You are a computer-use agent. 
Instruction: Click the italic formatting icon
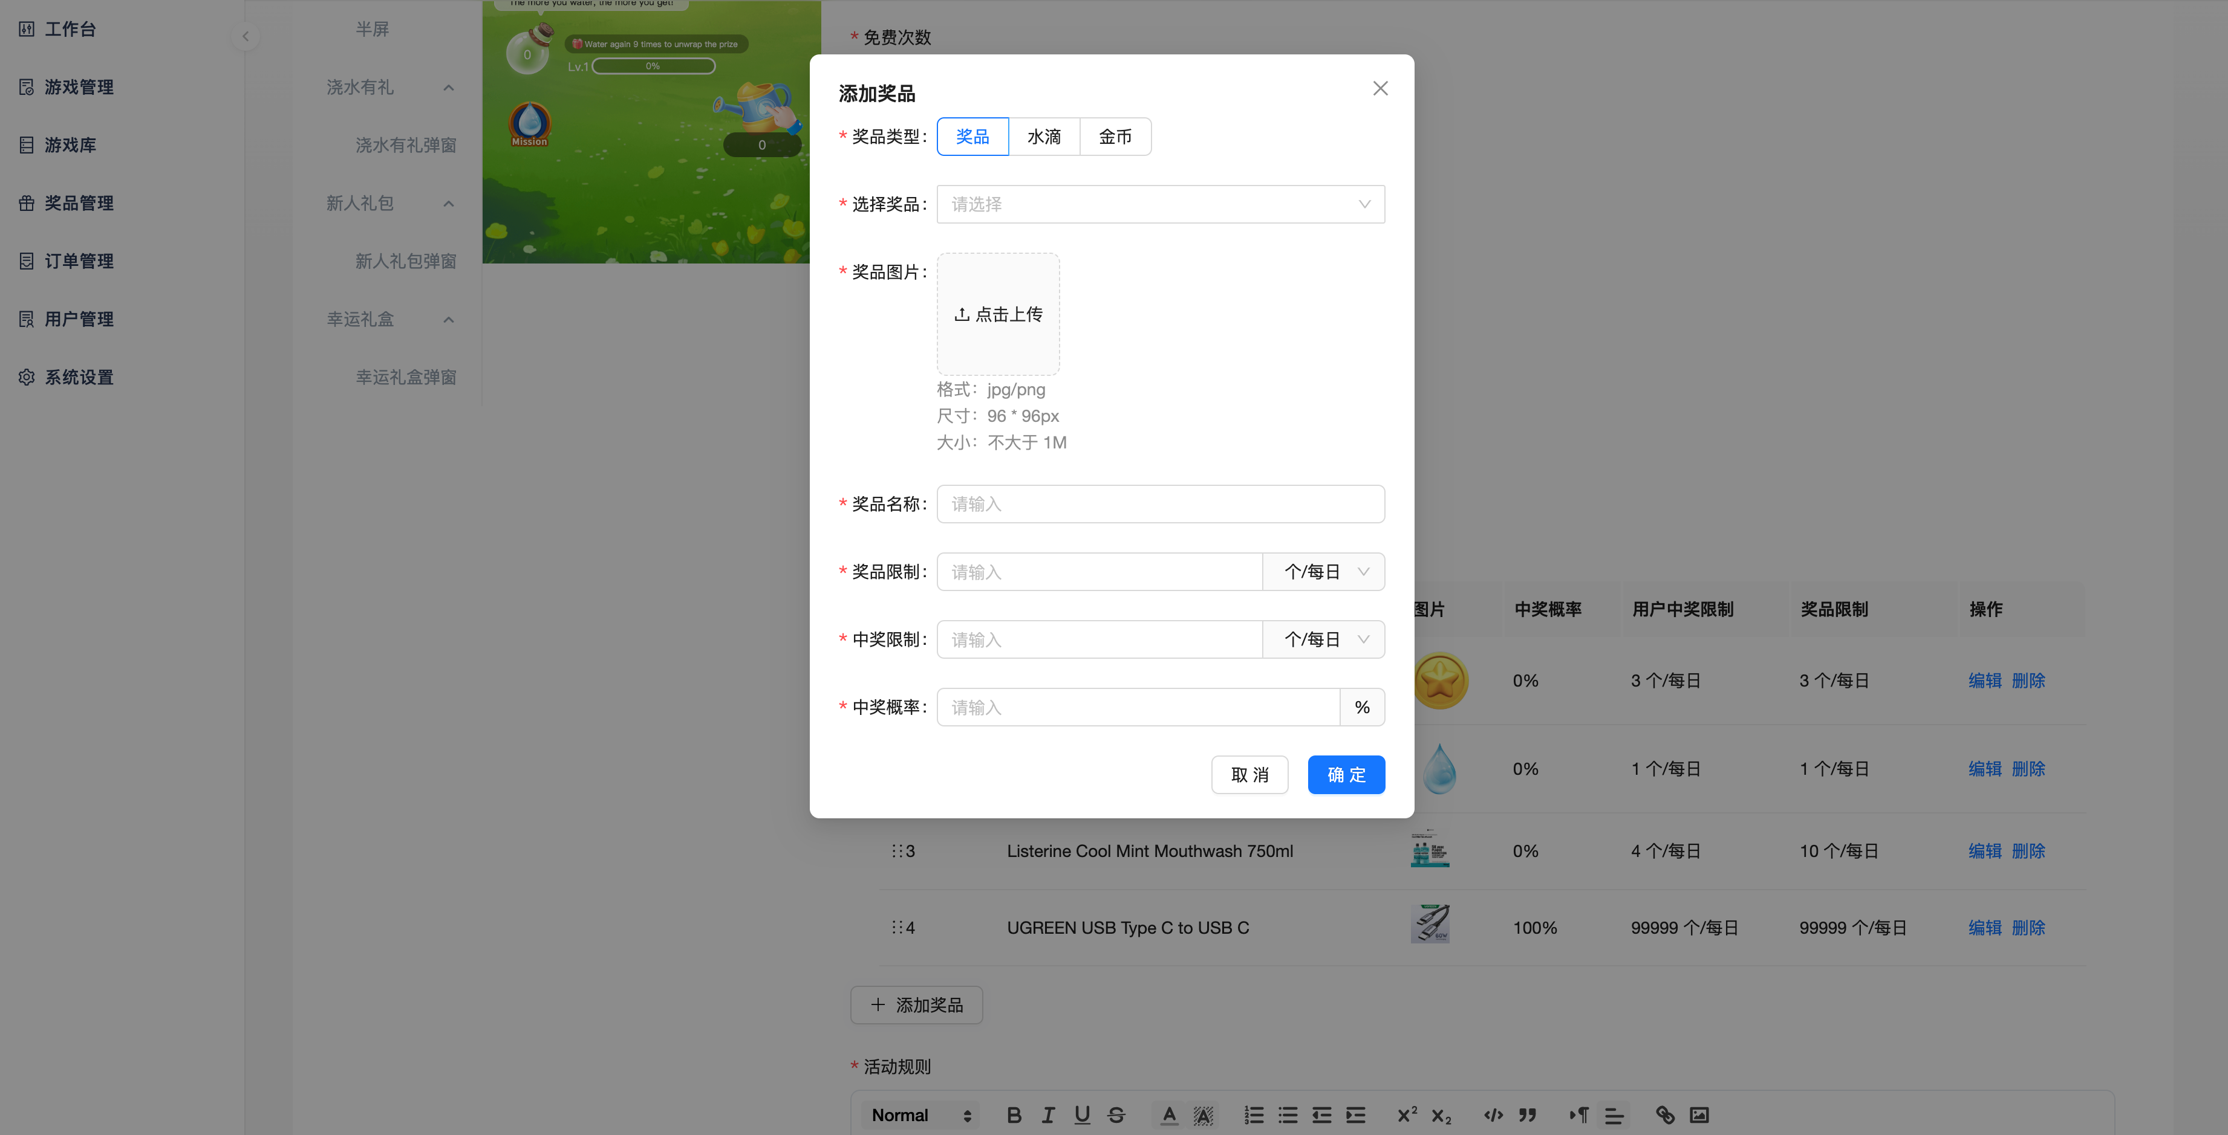click(x=1048, y=1115)
